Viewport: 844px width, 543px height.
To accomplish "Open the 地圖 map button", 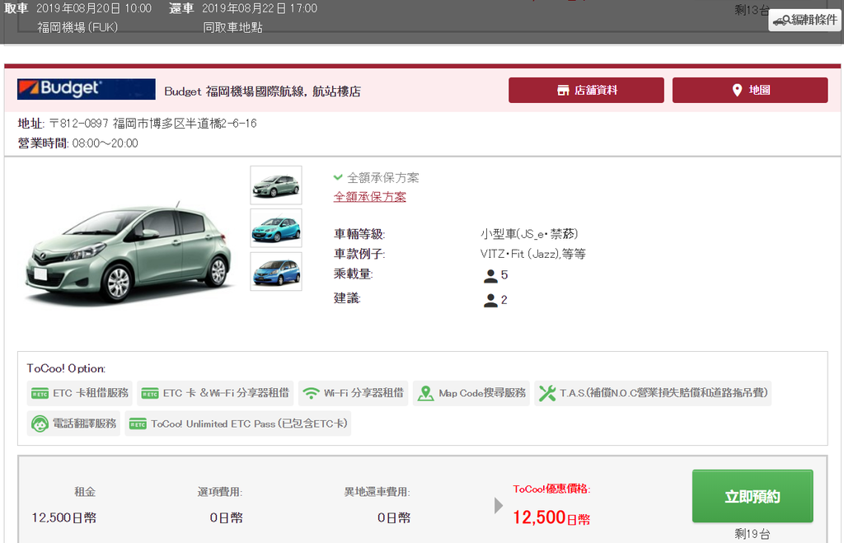I will click(x=750, y=90).
